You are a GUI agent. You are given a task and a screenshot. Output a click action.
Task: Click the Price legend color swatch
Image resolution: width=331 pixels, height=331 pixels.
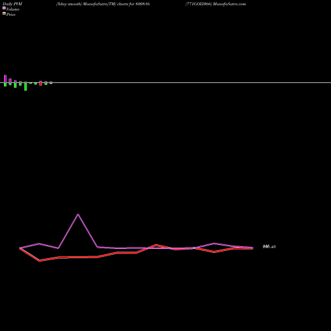(x=4, y=13)
